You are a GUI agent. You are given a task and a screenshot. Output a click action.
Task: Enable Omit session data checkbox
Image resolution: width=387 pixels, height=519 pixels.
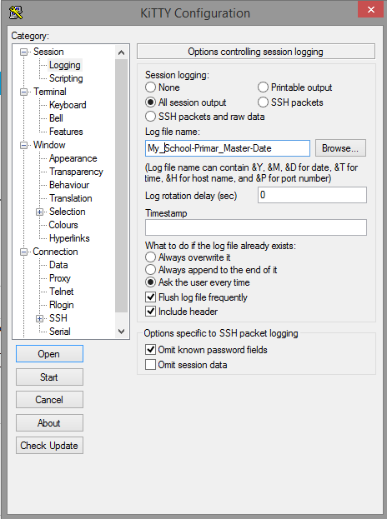pyautogui.click(x=150, y=364)
